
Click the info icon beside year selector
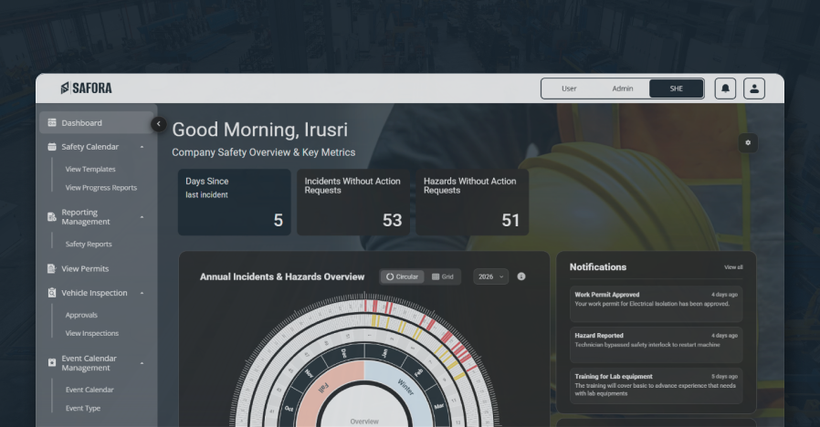[x=521, y=276]
